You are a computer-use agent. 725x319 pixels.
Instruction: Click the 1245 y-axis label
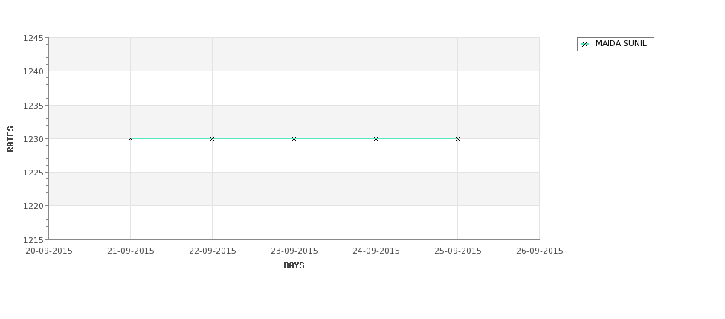point(33,38)
